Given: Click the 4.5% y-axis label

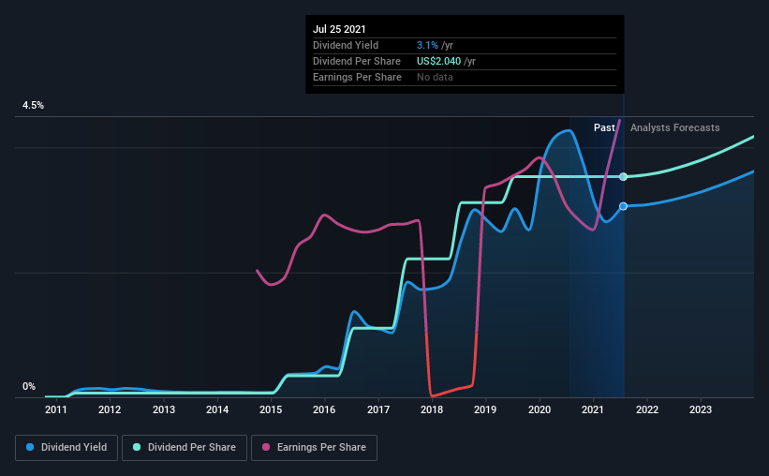Looking at the screenshot, I should (x=33, y=106).
